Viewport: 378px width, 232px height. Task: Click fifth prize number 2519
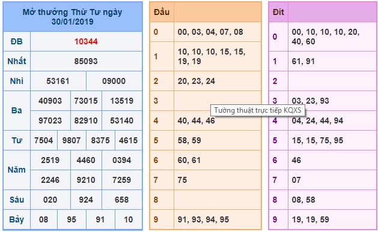tap(50, 160)
